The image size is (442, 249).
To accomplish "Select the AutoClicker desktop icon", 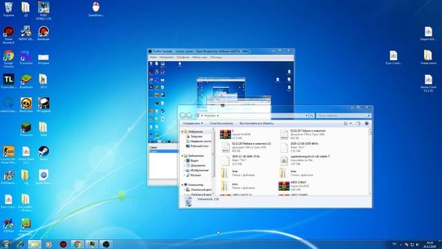I will click(x=8, y=105).
